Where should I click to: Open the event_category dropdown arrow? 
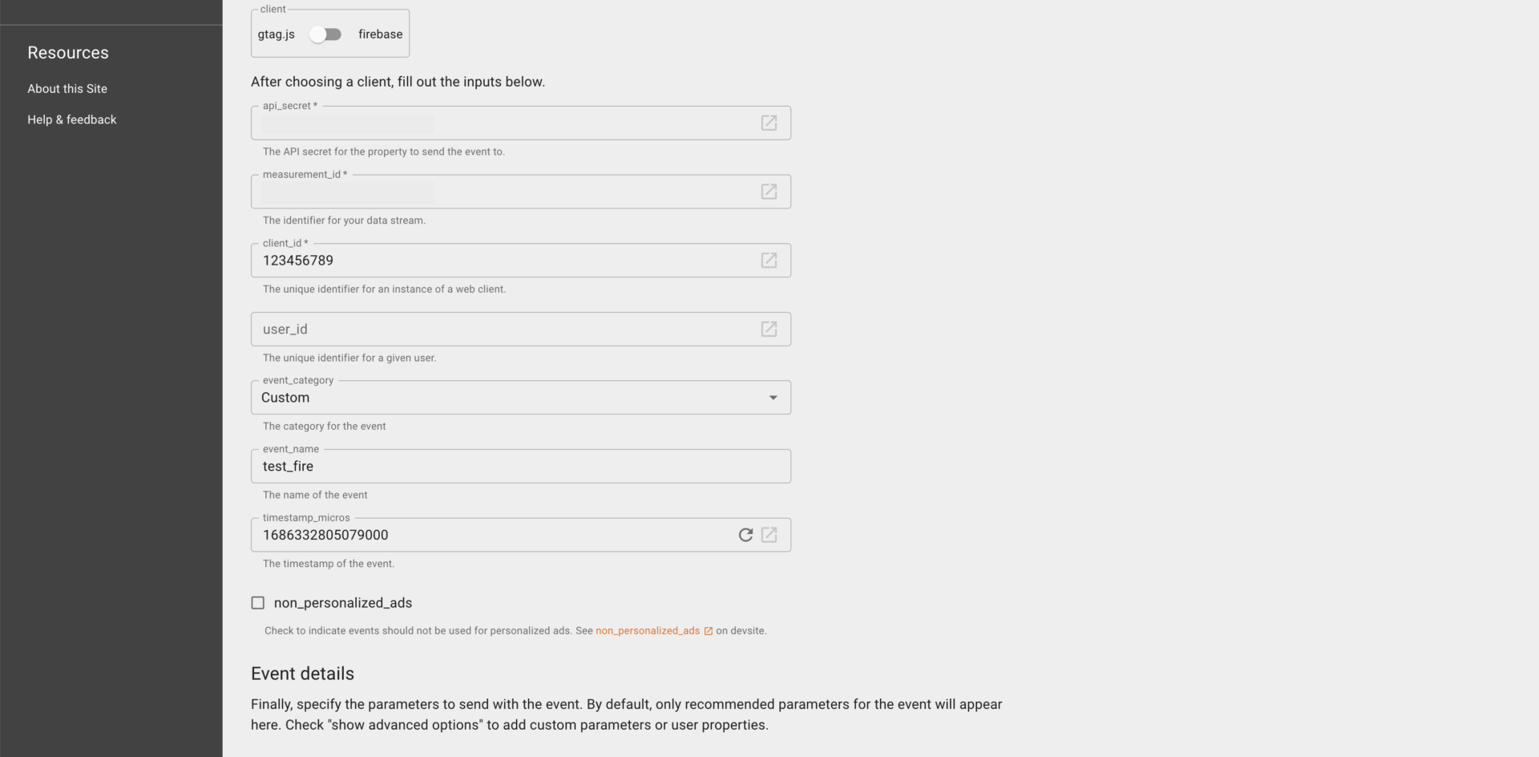coord(773,398)
